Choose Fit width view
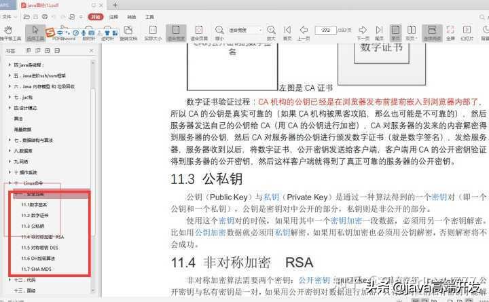This screenshot has width=489, height=302. [x=176, y=33]
